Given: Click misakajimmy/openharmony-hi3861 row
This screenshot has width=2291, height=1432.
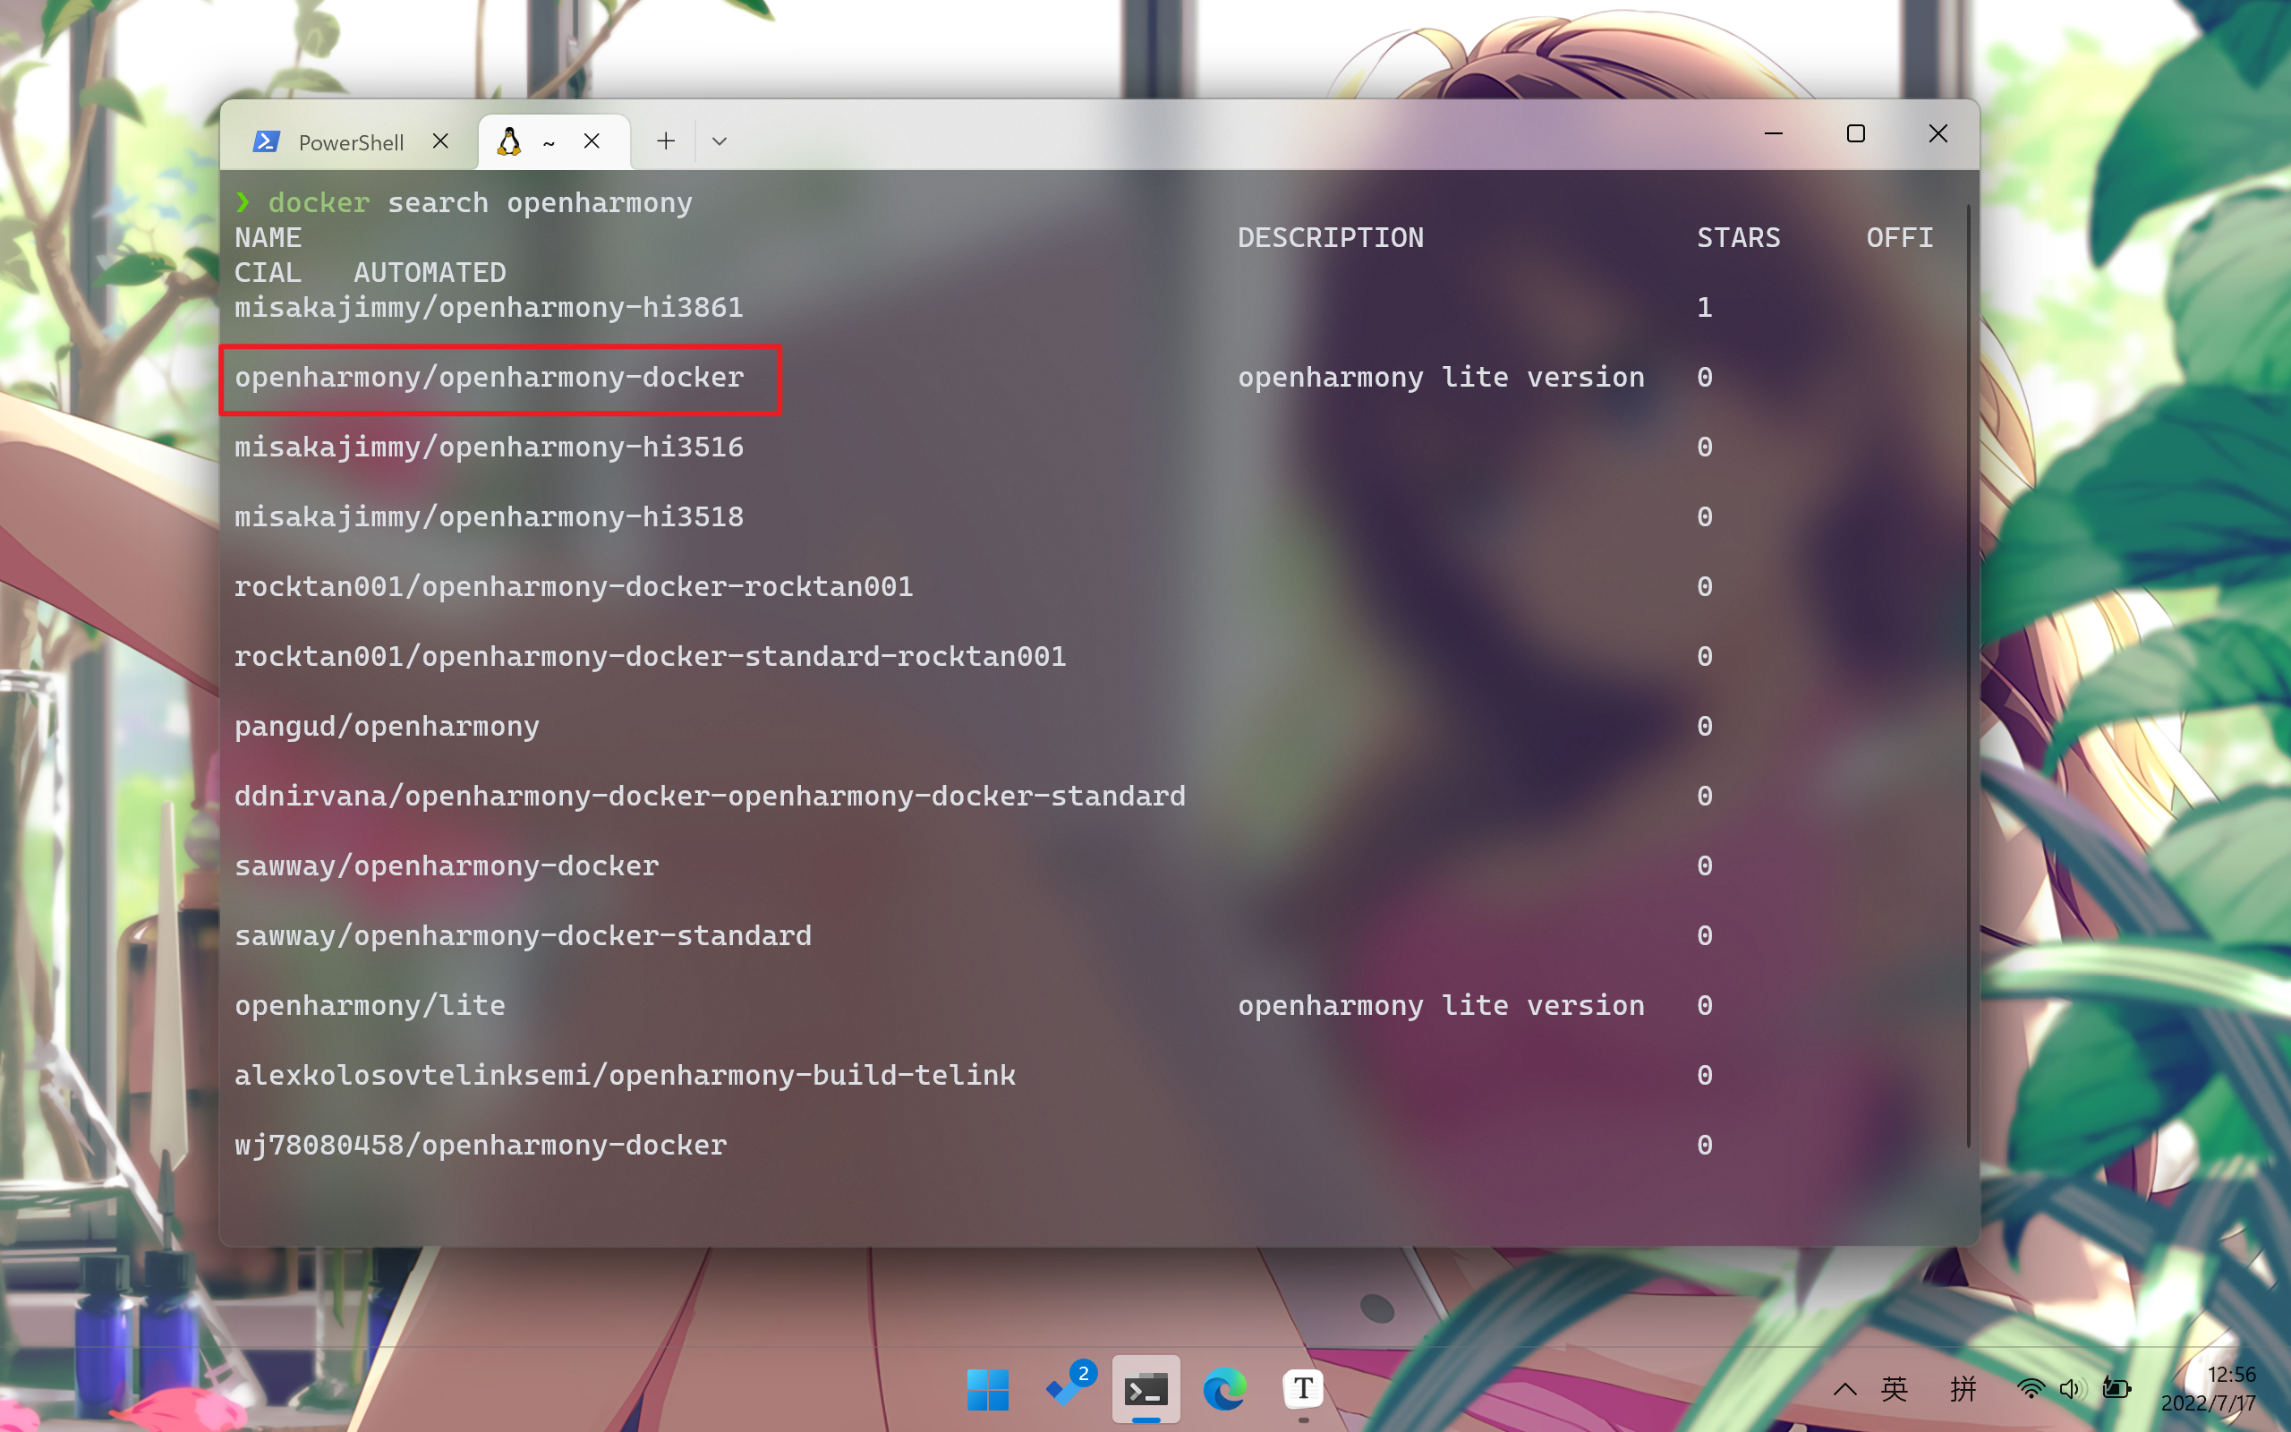Looking at the screenshot, I should point(489,308).
